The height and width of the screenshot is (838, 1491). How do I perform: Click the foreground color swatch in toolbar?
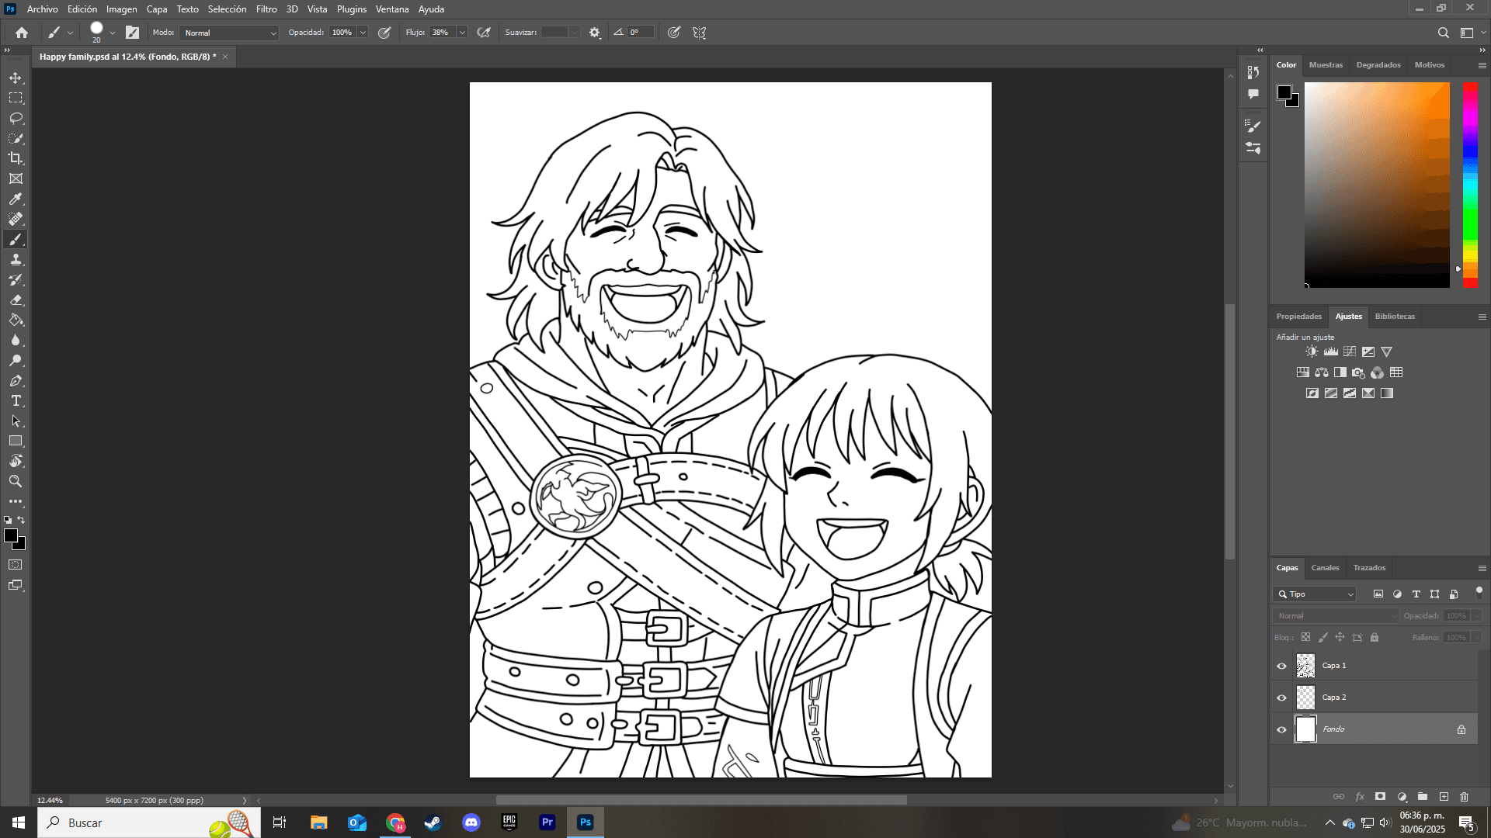click(10, 536)
